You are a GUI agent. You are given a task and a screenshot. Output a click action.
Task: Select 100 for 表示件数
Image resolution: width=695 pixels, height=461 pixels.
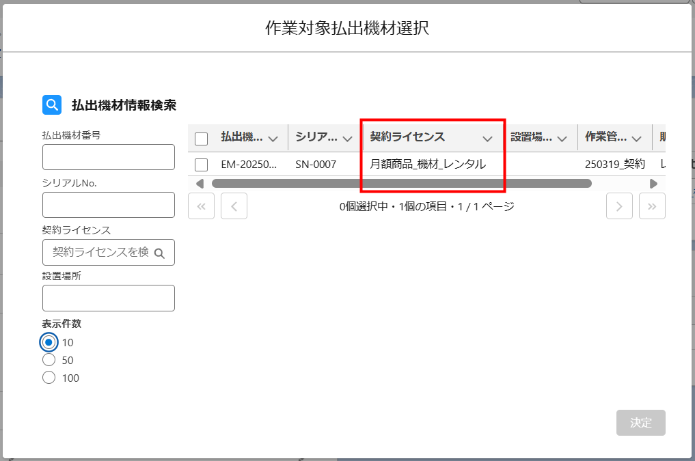tap(49, 378)
